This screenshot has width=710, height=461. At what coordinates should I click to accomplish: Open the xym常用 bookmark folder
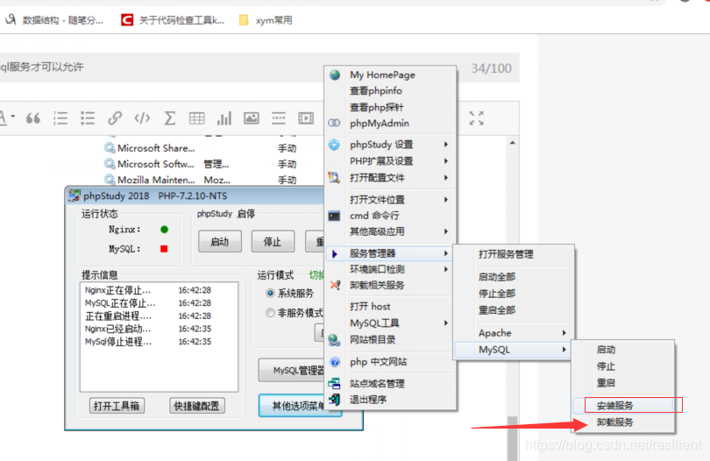coord(266,20)
